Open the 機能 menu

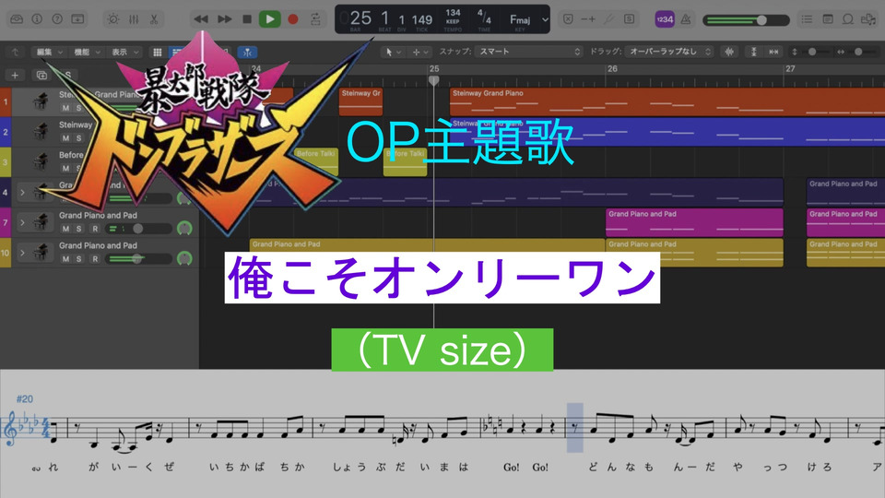pos(87,52)
